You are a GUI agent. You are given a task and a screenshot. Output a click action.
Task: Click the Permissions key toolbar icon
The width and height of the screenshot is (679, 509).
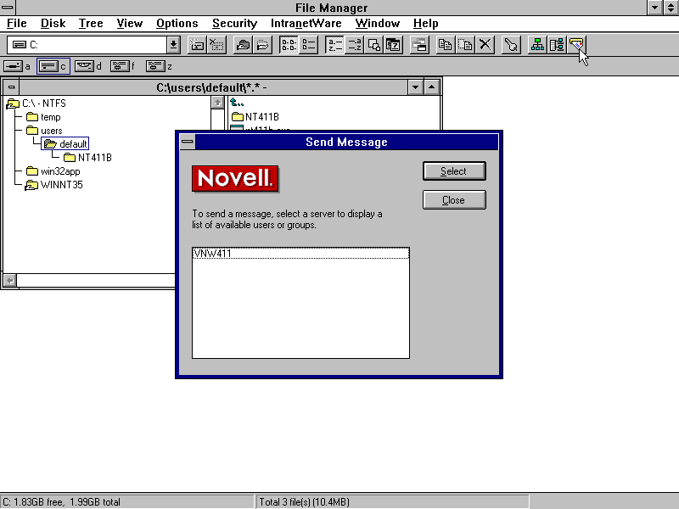point(511,45)
